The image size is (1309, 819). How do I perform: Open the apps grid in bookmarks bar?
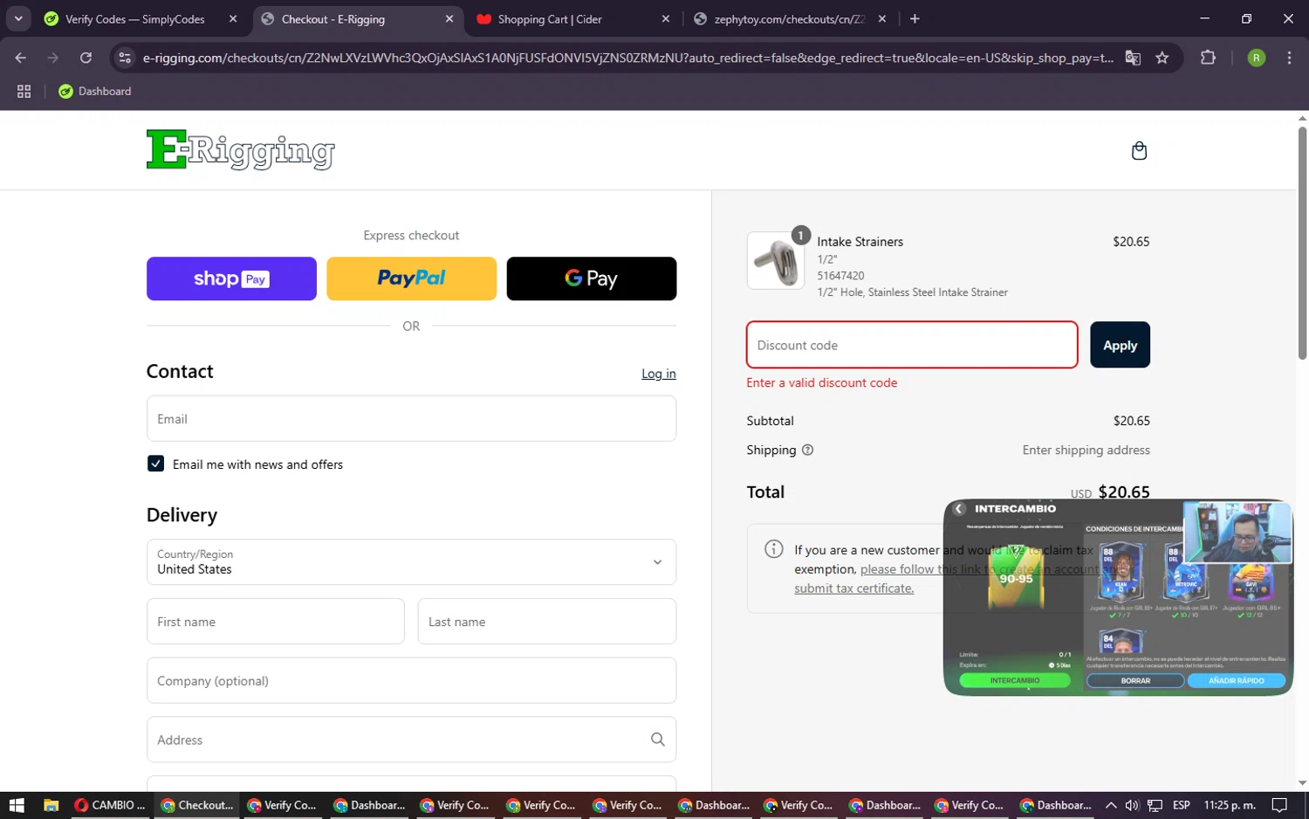click(24, 91)
